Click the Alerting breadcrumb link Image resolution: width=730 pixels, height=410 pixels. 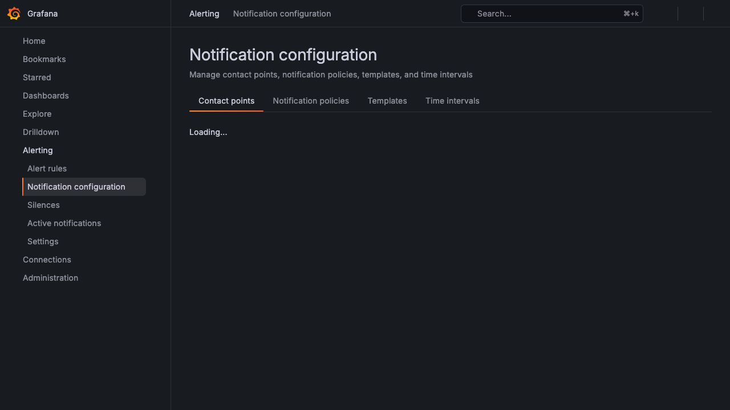coord(204,14)
